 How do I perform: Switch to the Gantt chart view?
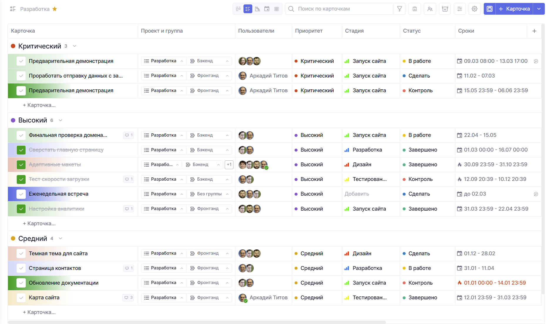pyautogui.click(x=257, y=9)
